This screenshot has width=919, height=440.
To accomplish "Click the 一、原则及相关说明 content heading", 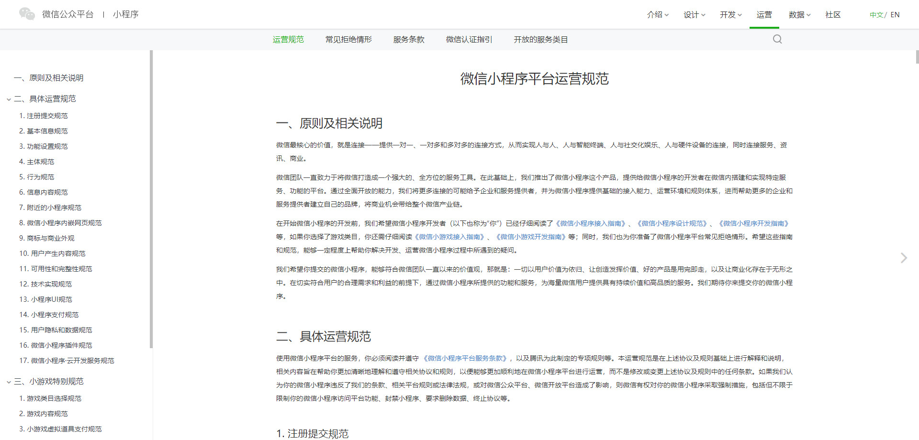I will pos(329,123).
